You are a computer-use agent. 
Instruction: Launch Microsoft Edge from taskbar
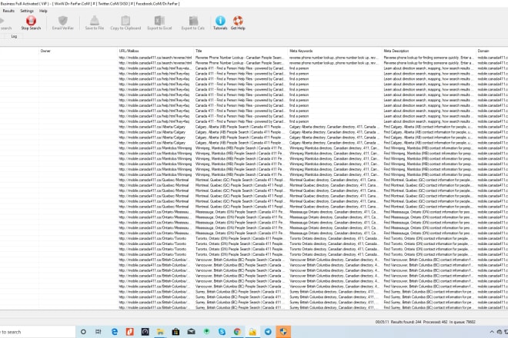point(115,332)
